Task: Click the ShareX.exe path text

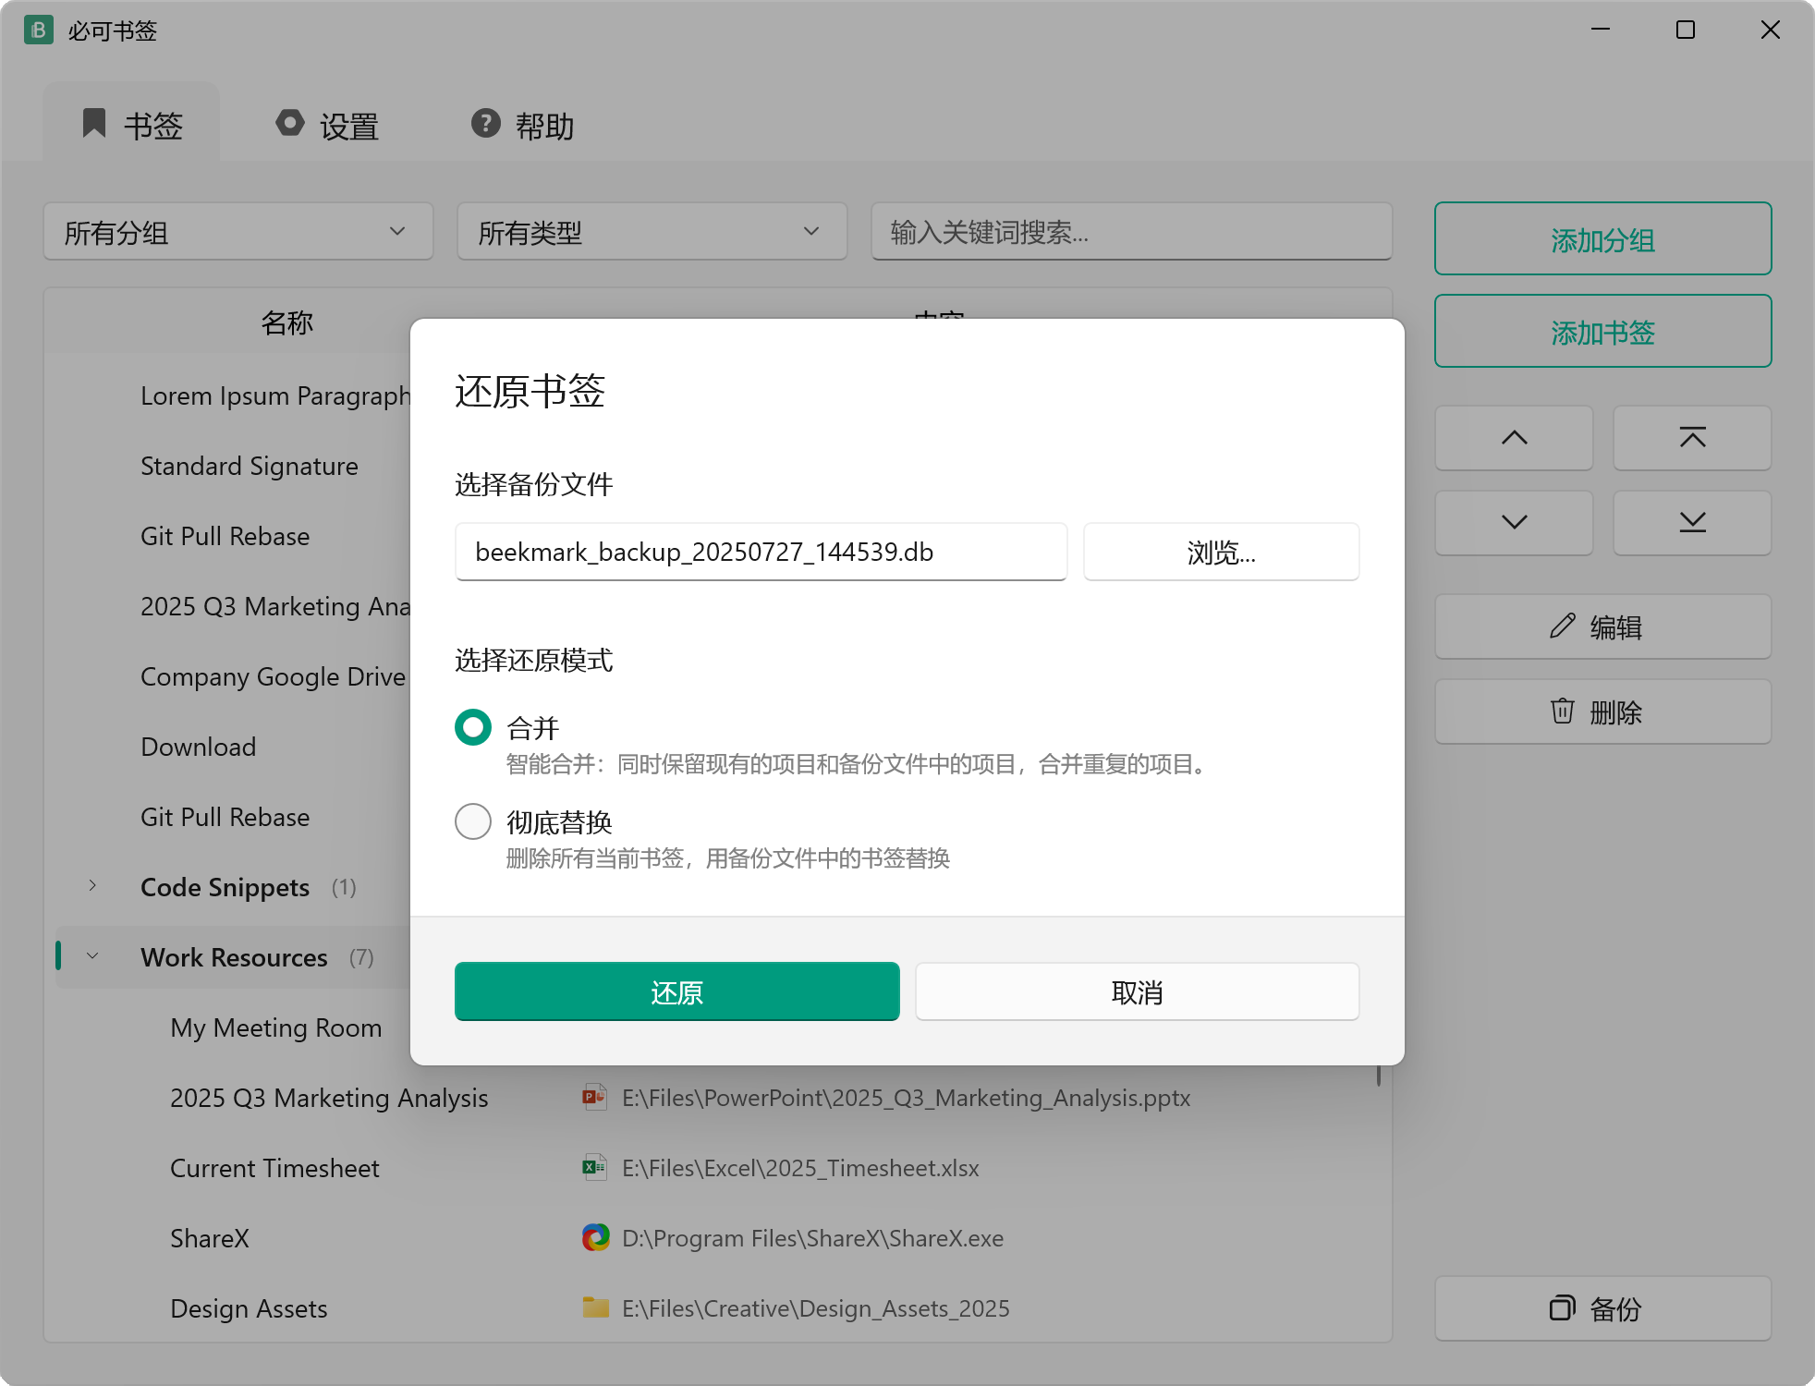Action: point(812,1238)
